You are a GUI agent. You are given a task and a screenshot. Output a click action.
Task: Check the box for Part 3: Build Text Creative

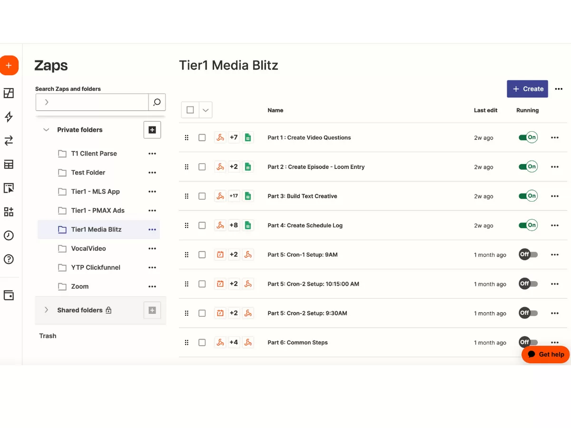click(x=202, y=196)
